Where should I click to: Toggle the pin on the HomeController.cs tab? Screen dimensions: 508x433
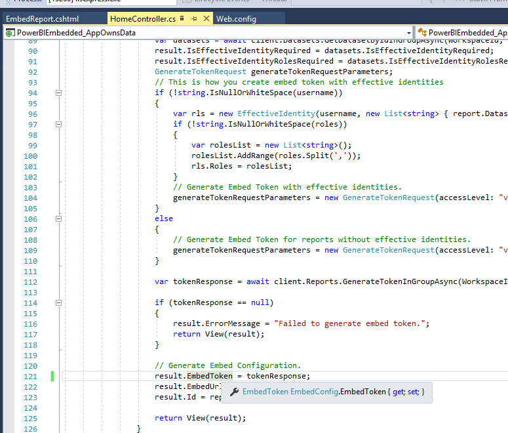pyautogui.click(x=194, y=19)
